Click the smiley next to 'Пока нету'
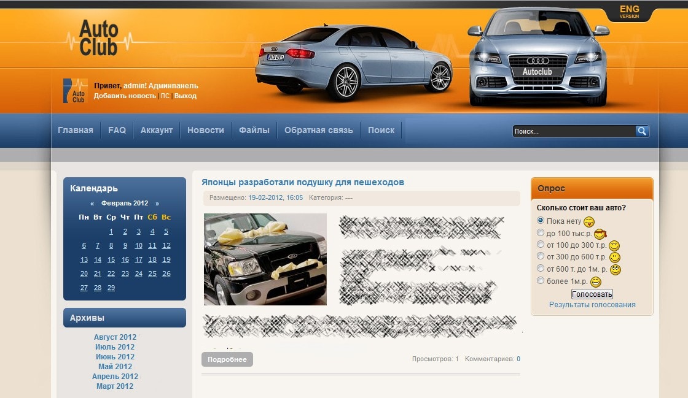Image resolution: width=688 pixels, height=398 pixels. tap(589, 222)
